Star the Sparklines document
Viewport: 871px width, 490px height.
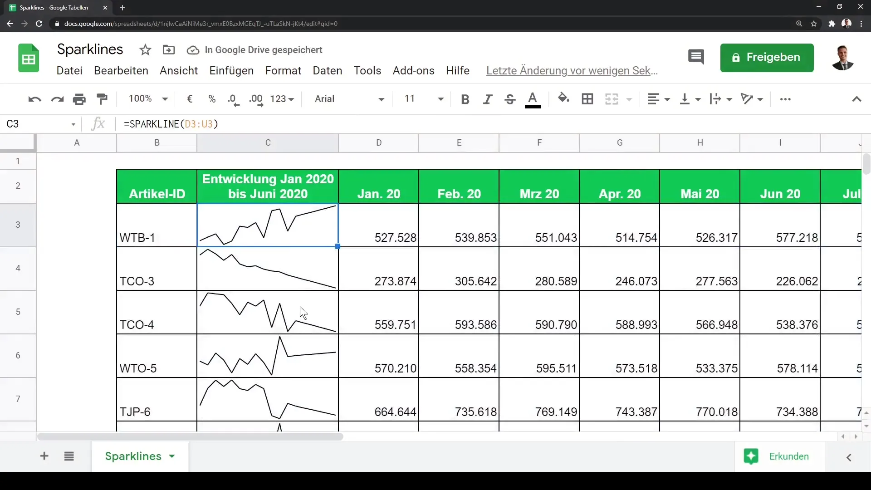point(145,50)
